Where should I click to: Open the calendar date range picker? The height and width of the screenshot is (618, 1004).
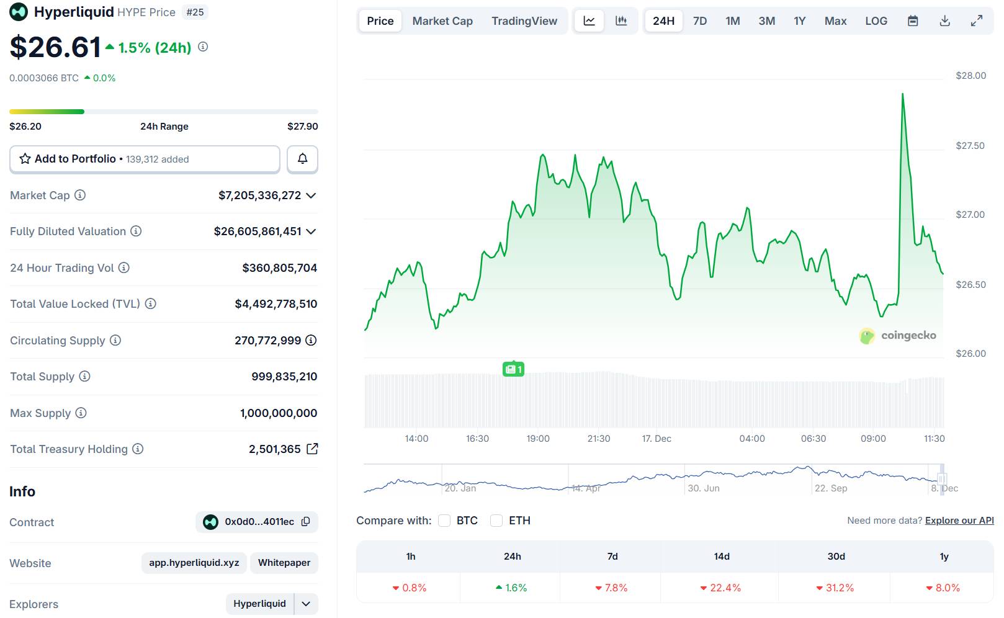(913, 21)
